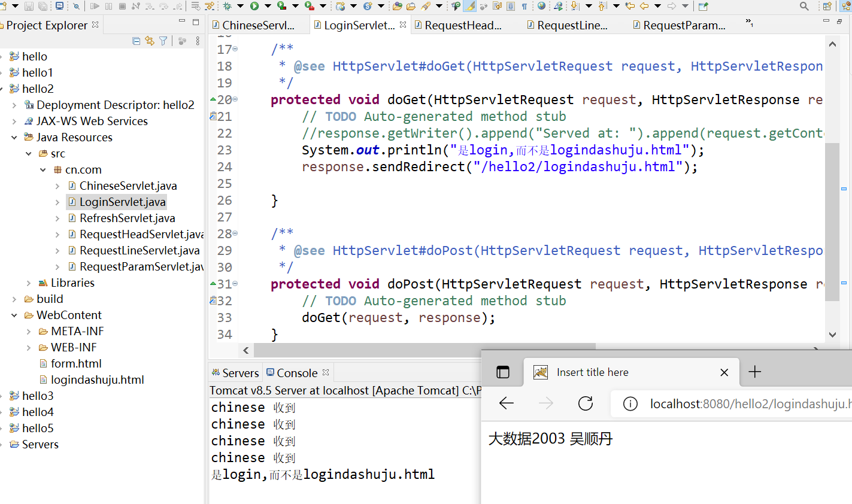This screenshot has width=852, height=504.
Task: Select the hello4 project
Action: (38, 412)
